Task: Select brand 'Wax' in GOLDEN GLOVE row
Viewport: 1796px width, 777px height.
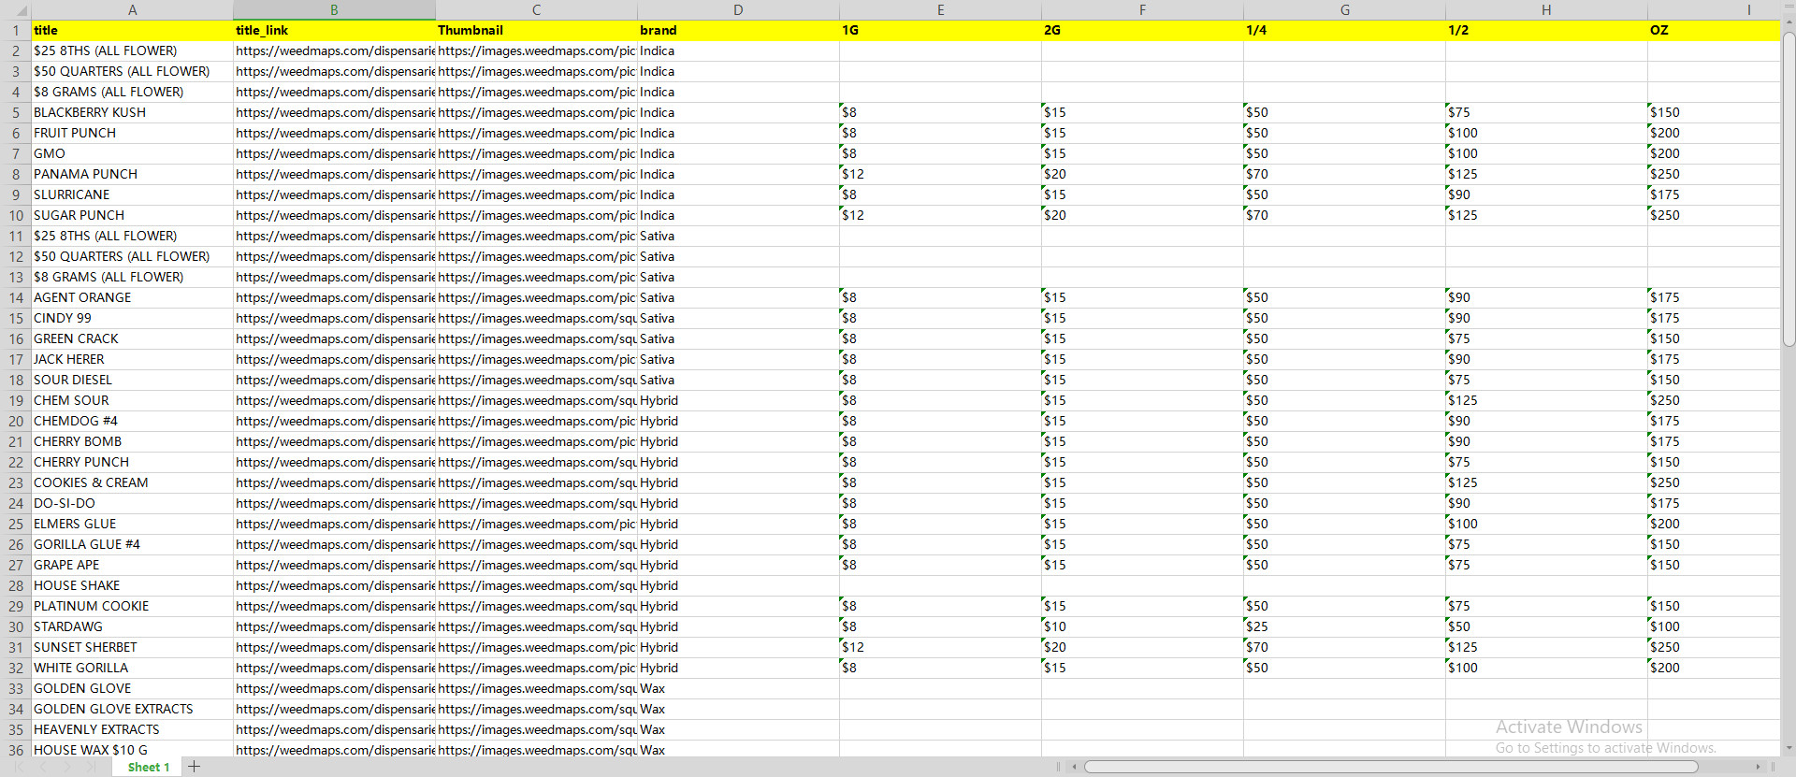Action: coord(738,688)
